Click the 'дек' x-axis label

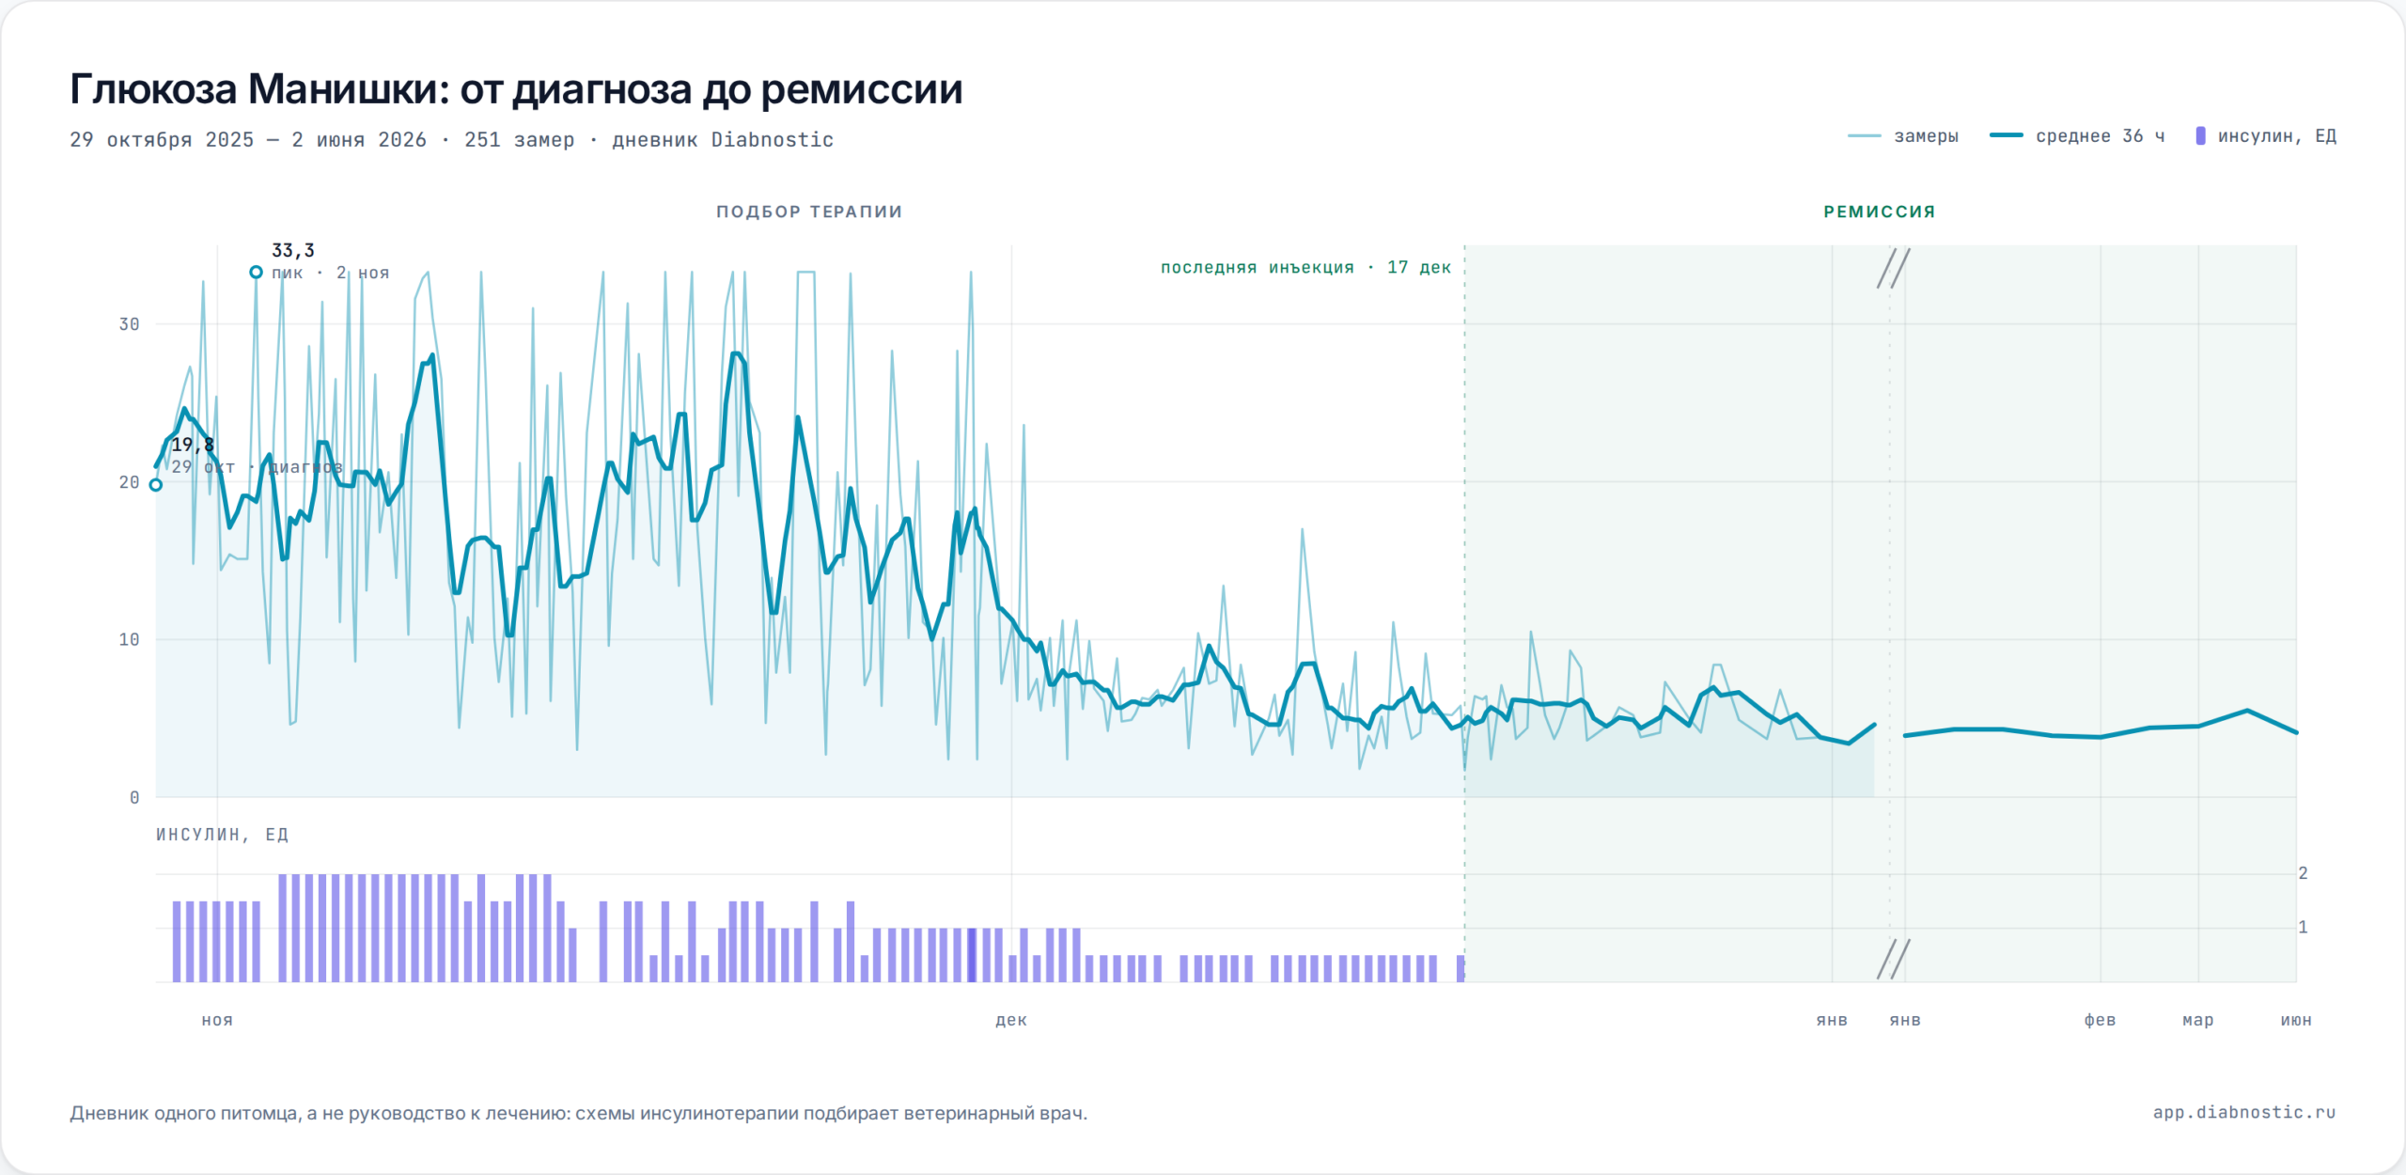pos(1011,1020)
